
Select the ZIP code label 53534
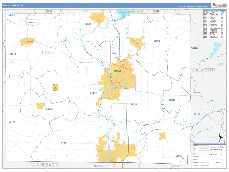(88, 24)
